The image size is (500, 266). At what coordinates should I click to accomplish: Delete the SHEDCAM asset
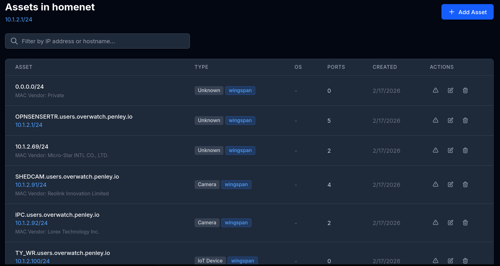click(x=465, y=184)
